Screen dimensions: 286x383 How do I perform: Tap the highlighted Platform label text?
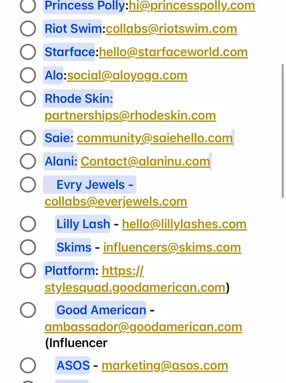tap(70, 270)
